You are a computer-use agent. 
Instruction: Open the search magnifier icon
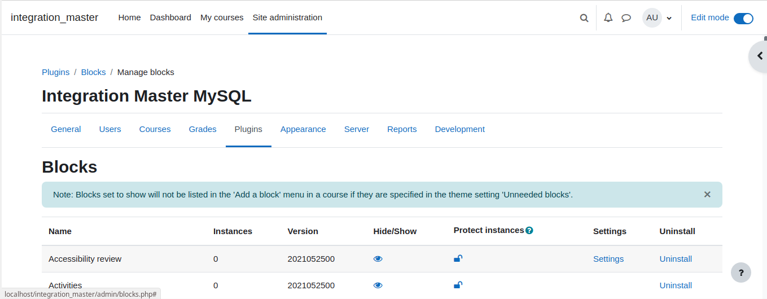click(584, 18)
